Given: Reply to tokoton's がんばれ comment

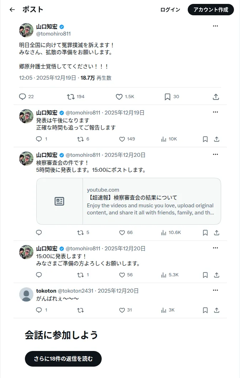Looking at the screenshot, I should point(39,310).
